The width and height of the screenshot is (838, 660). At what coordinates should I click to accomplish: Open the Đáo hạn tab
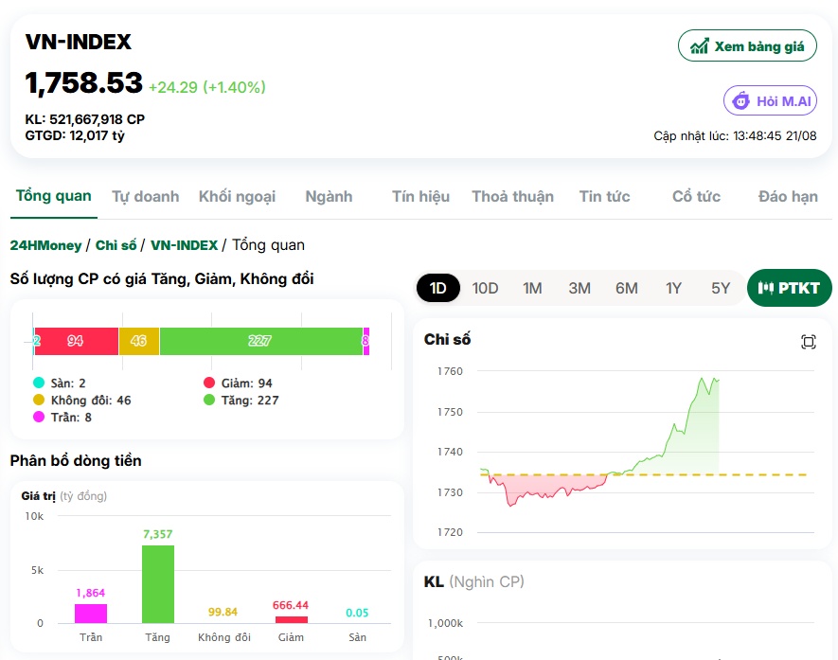point(788,197)
